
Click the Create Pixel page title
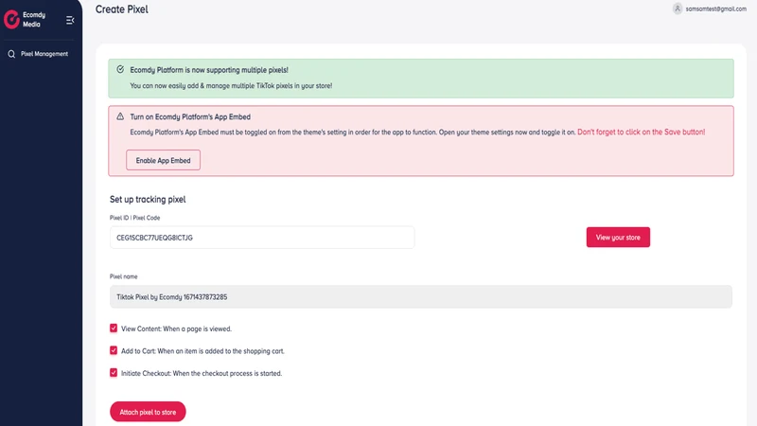point(122,9)
